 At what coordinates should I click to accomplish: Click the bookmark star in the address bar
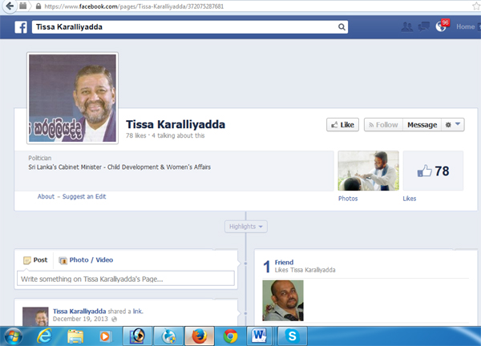(476, 6)
